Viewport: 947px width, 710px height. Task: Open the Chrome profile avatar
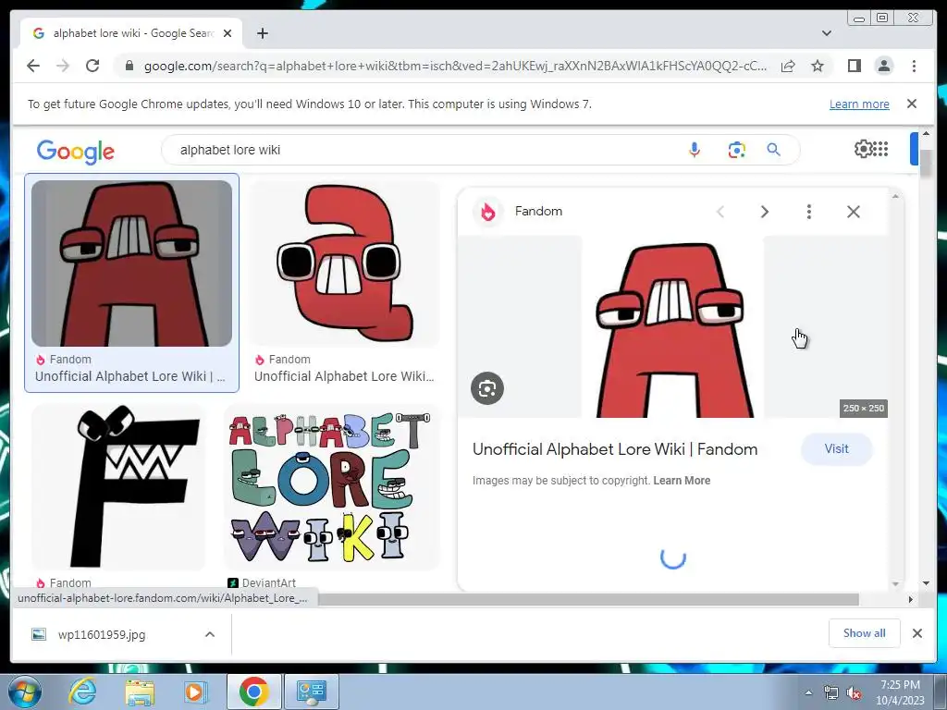pyautogui.click(x=883, y=66)
